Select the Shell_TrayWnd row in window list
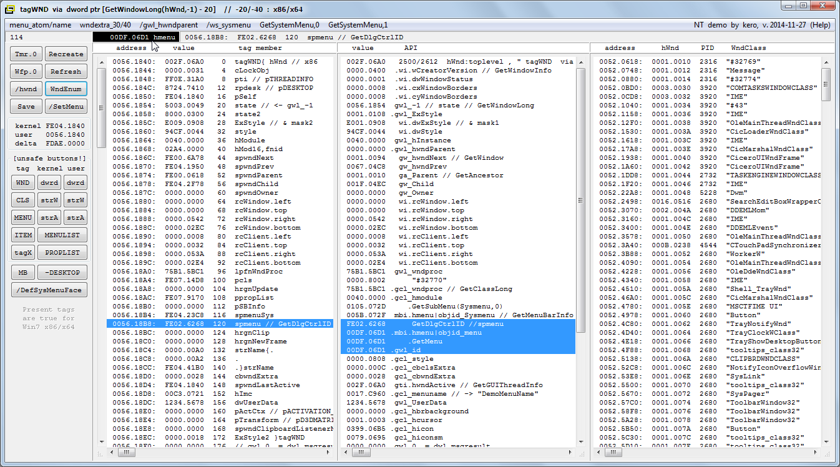Viewport: 840px width, 467px height. [705, 289]
